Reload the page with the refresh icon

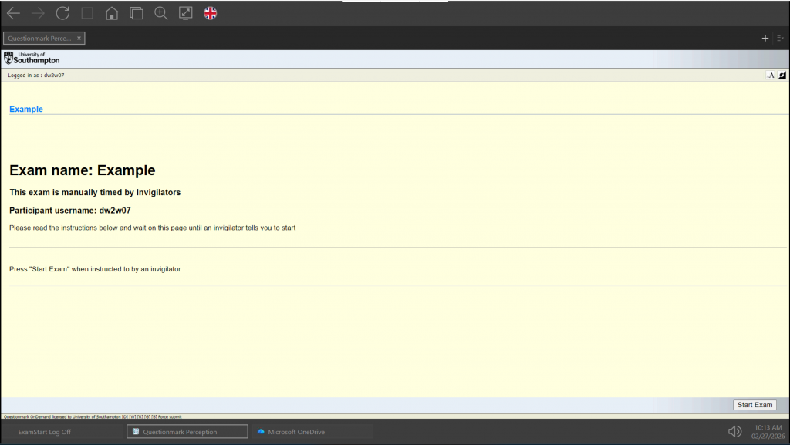pos(62,13)
